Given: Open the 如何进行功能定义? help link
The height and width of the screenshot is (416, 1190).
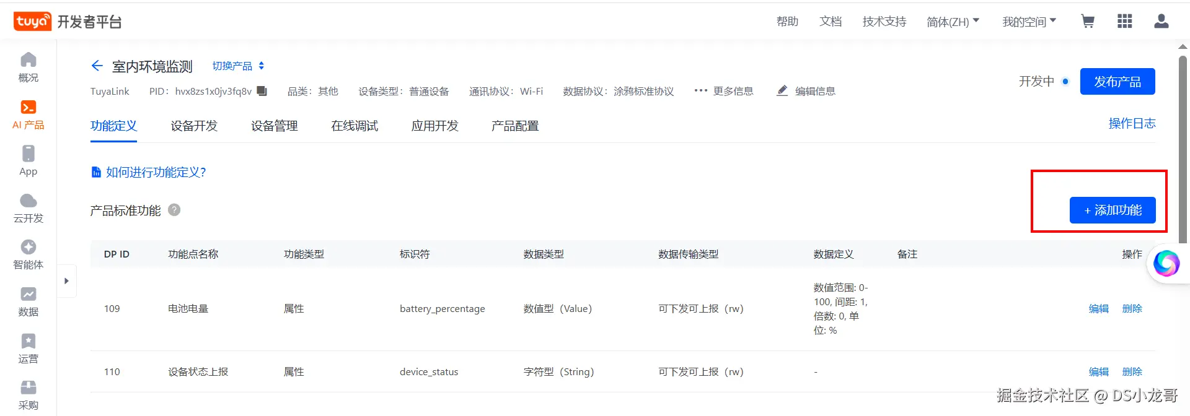Looking at the screenshot, I should click(x=149, y=172).
